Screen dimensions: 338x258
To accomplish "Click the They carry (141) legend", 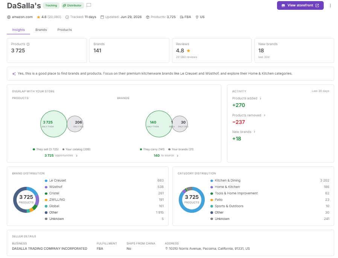I will pos(152,149).
